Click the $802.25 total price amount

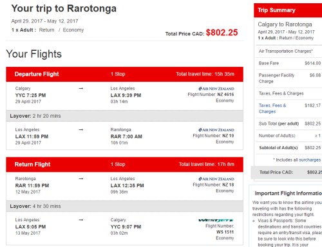(222, 33)
